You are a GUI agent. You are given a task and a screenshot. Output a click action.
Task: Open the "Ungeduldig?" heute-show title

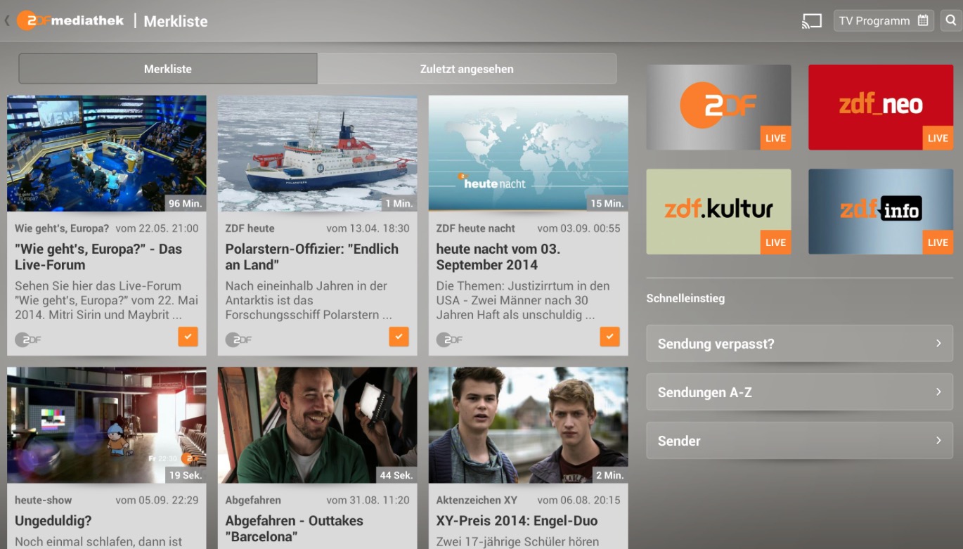tap(53, 521)
